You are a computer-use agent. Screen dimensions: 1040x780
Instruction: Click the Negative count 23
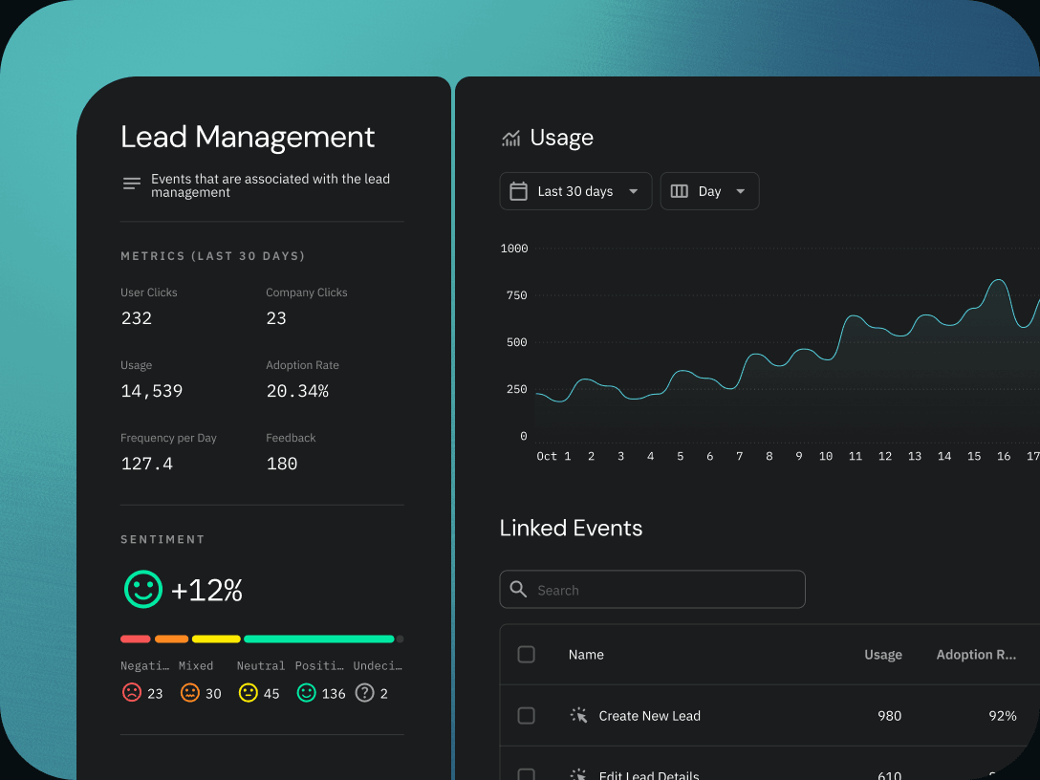coord(155,694)
